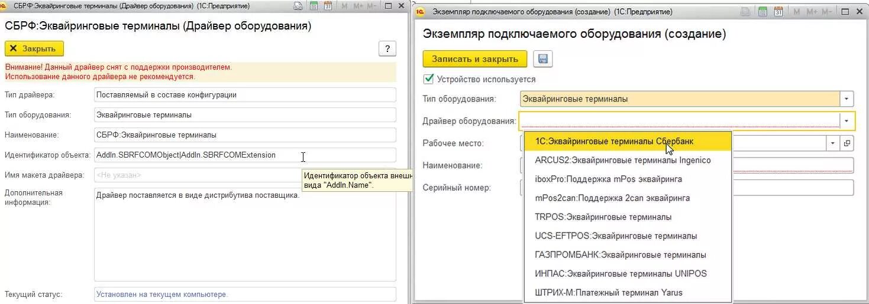
Task: Click Идентификатор объекта tooltip text
Action: 357,180
